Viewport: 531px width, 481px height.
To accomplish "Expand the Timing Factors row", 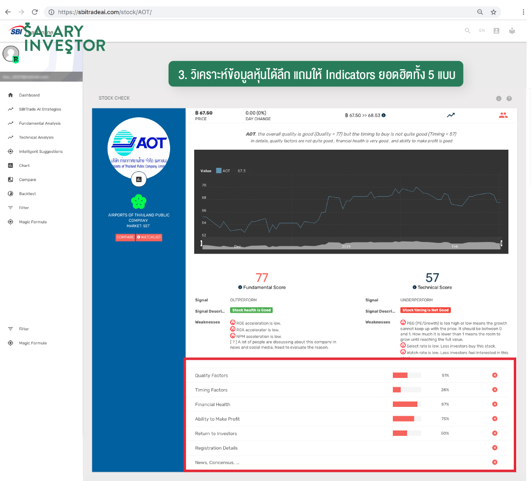I will [x=495, y=390].
